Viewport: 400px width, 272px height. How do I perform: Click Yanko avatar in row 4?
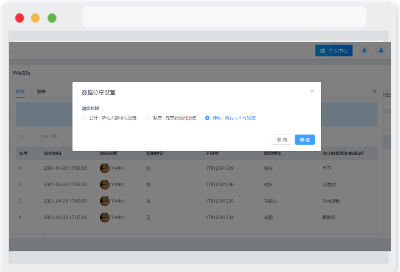pyautogui.click(x=105, y=217)
